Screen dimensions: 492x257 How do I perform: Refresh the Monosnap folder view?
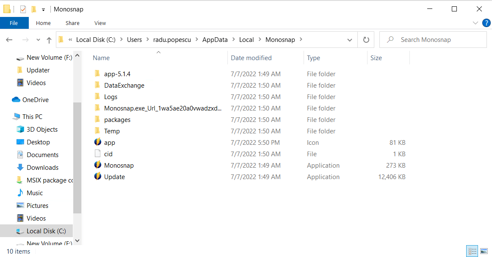pos(366,40)
